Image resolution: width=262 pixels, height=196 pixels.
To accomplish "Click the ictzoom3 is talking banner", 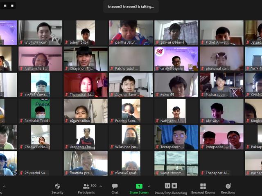I will [x=131, y=7].
